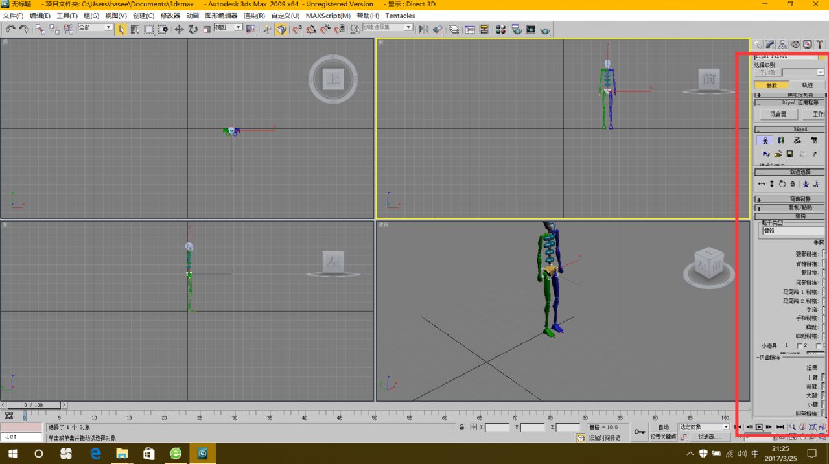The height and width of the screenshot is (464, 829).
Task: Toggle the Angle Snap icon
Action: tap(311, 29)
